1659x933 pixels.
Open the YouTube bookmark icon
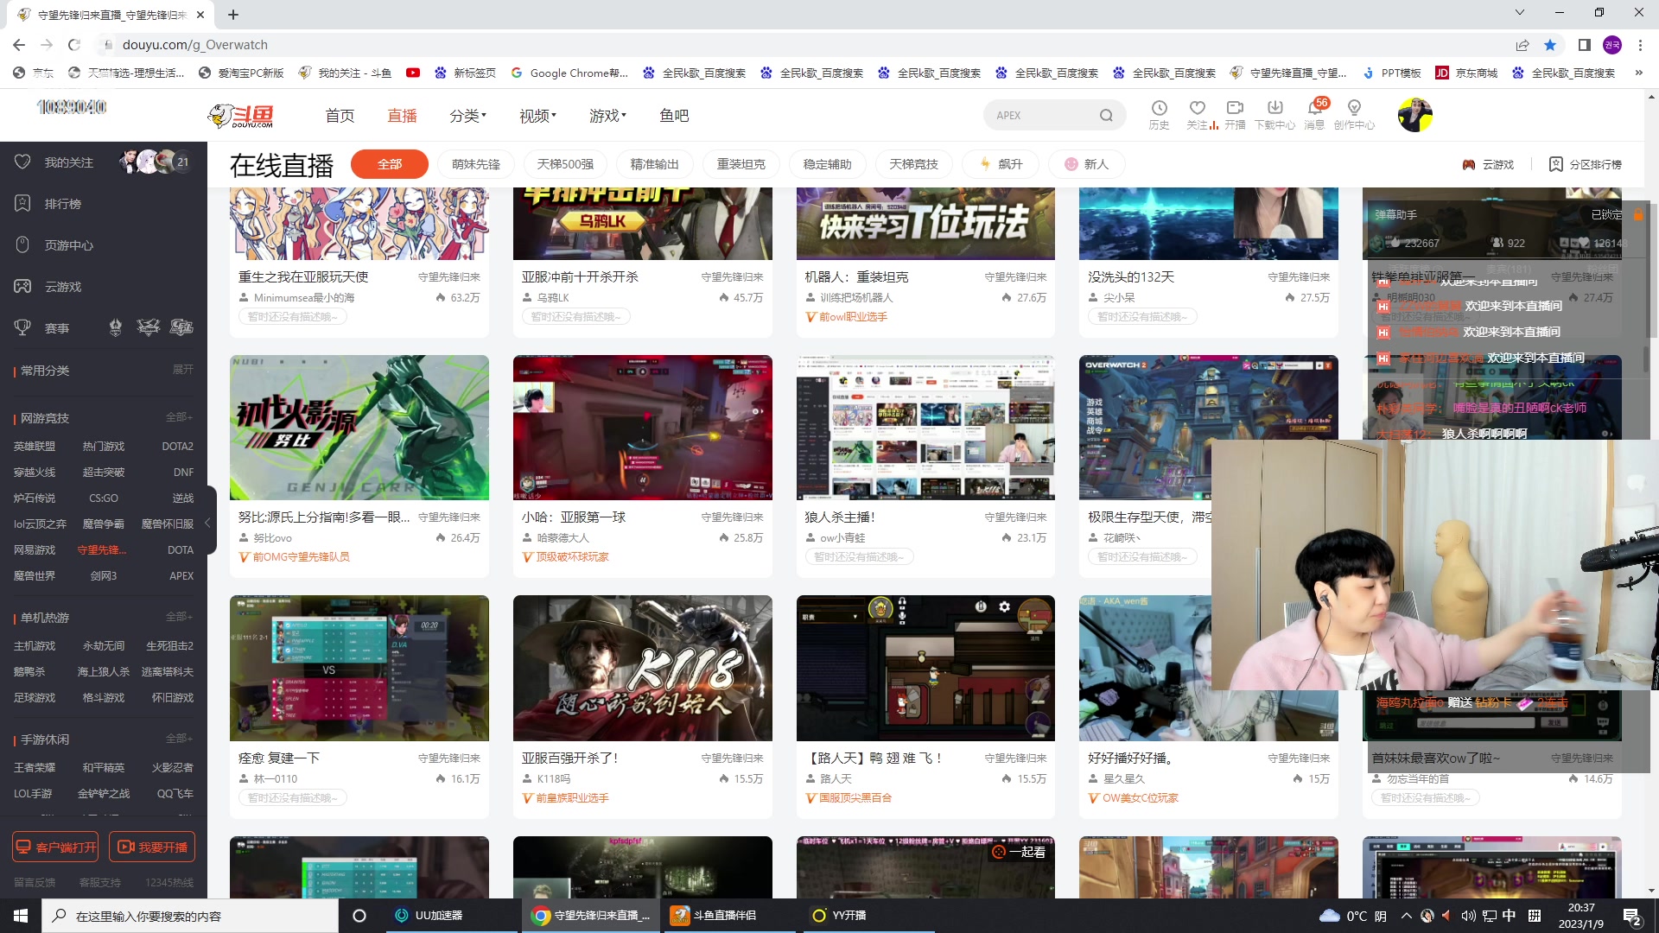pyautogui.click(x=413, y=73)
